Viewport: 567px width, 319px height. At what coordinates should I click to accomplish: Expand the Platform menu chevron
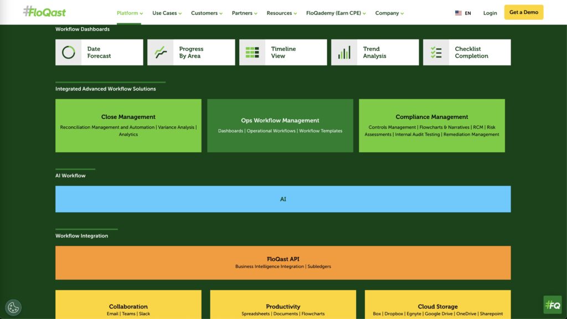coord(141,13)
